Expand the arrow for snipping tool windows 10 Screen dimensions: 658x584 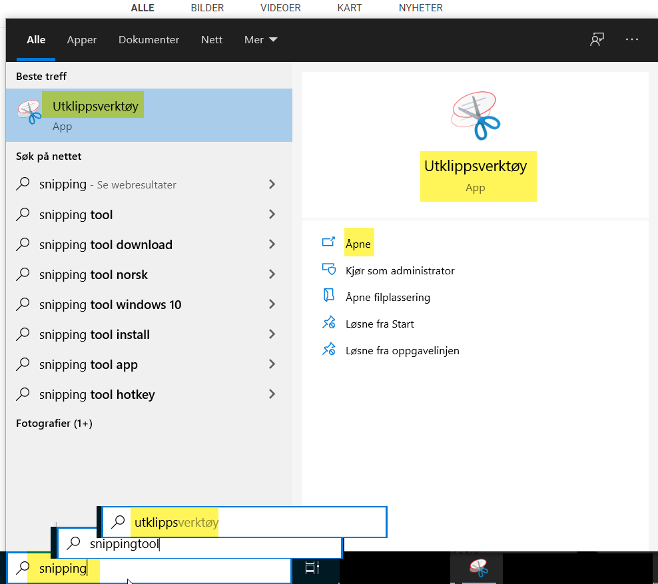[272, 304]
